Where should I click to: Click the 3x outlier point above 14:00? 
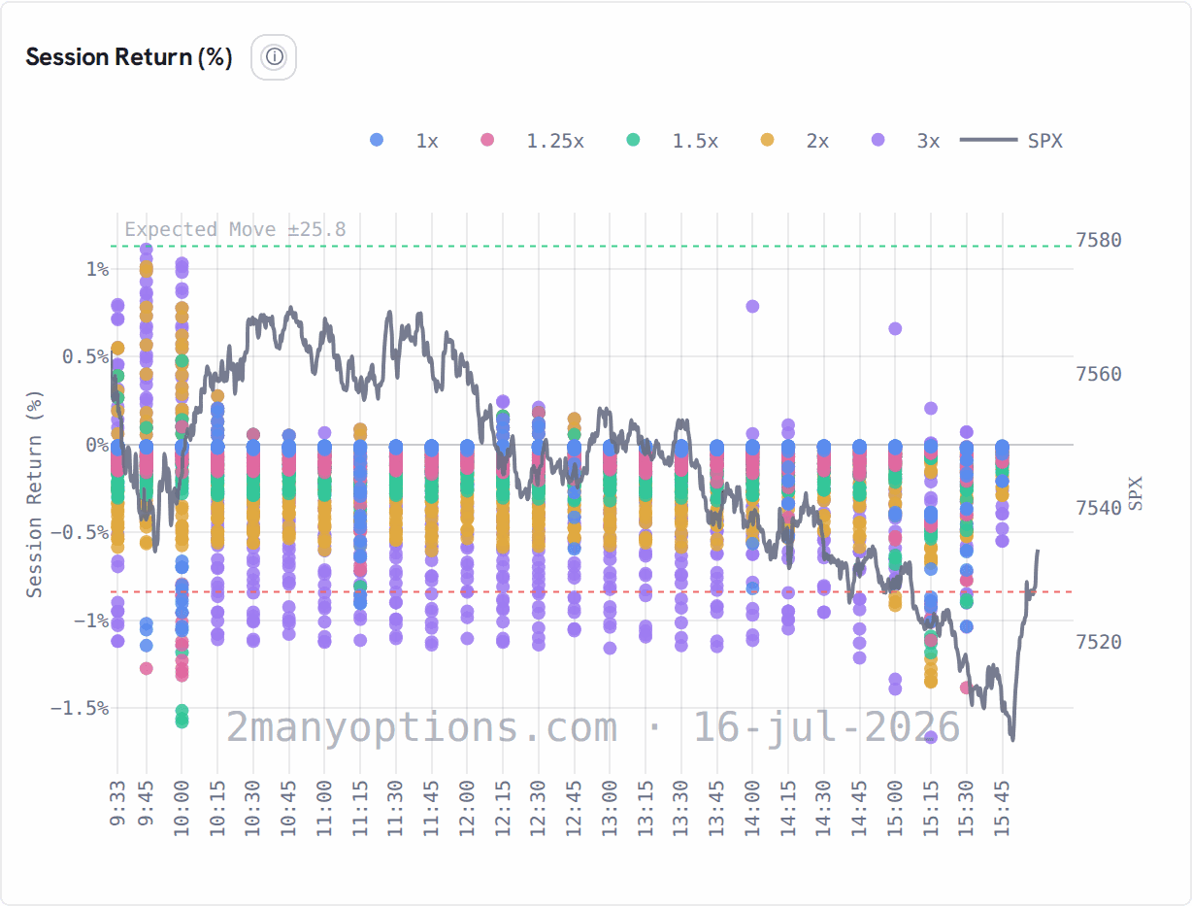coord(752,306)
